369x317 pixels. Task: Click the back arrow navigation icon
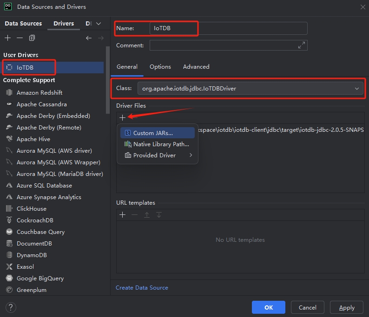89,38
